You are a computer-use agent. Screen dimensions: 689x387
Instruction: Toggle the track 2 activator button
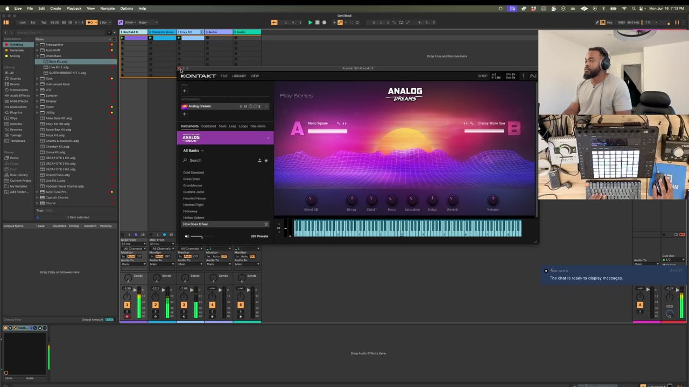pos(156,305)
